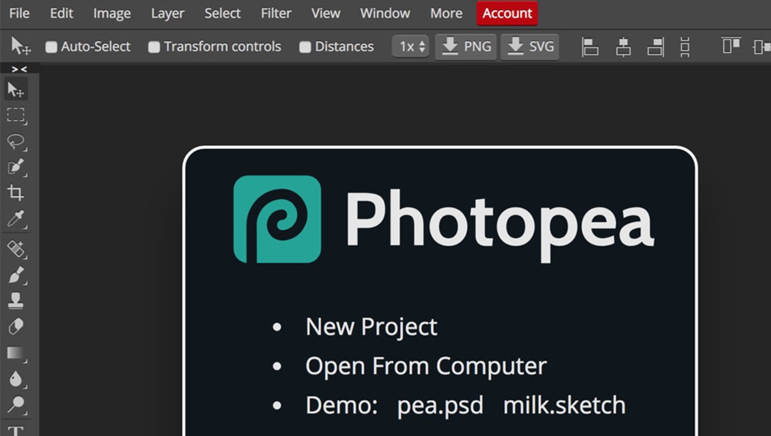Image resolution: width=771 pixels, height=436 pixels.
Task: Click the "Photopea" title text
Action: tap(500, 225)
